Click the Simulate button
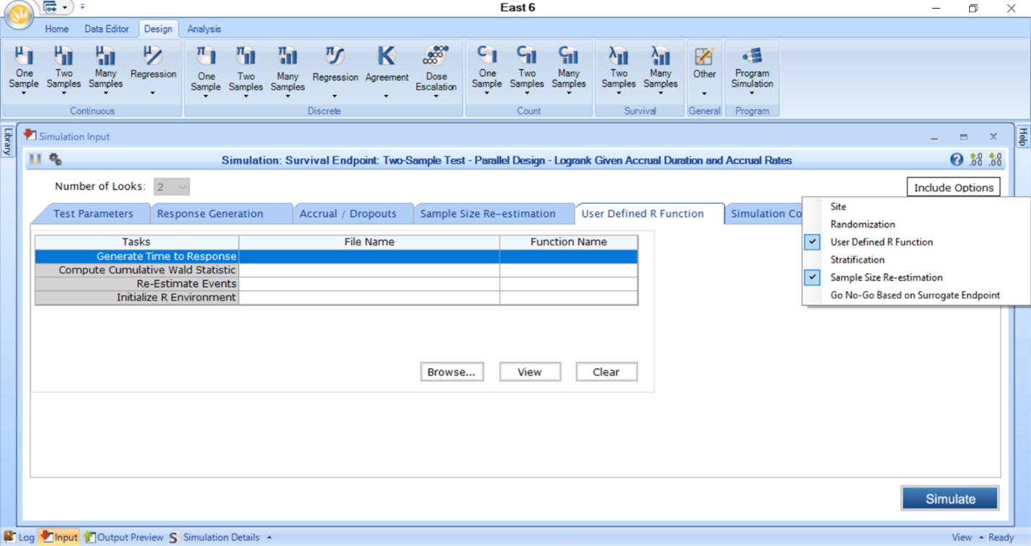 coord(950,498)
